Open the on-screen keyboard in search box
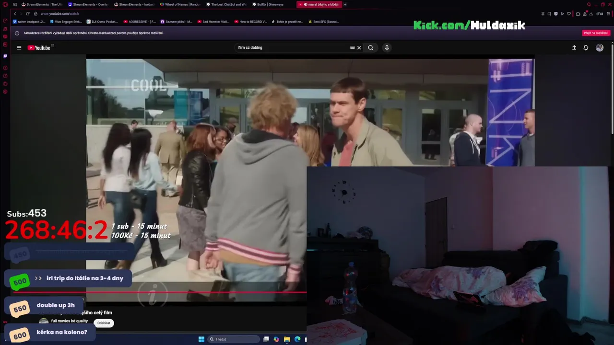This screenshot has width=614, height=345. click(x=353, y=47)
